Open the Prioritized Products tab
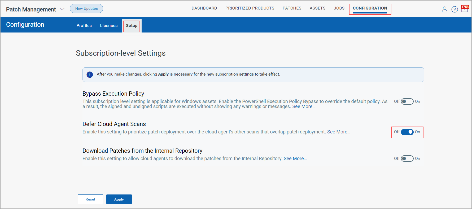 coord(250,8)
